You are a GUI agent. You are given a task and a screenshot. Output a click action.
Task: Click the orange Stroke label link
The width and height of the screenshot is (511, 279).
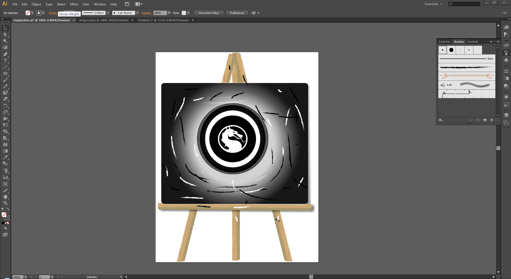click(x=53, y=13)
